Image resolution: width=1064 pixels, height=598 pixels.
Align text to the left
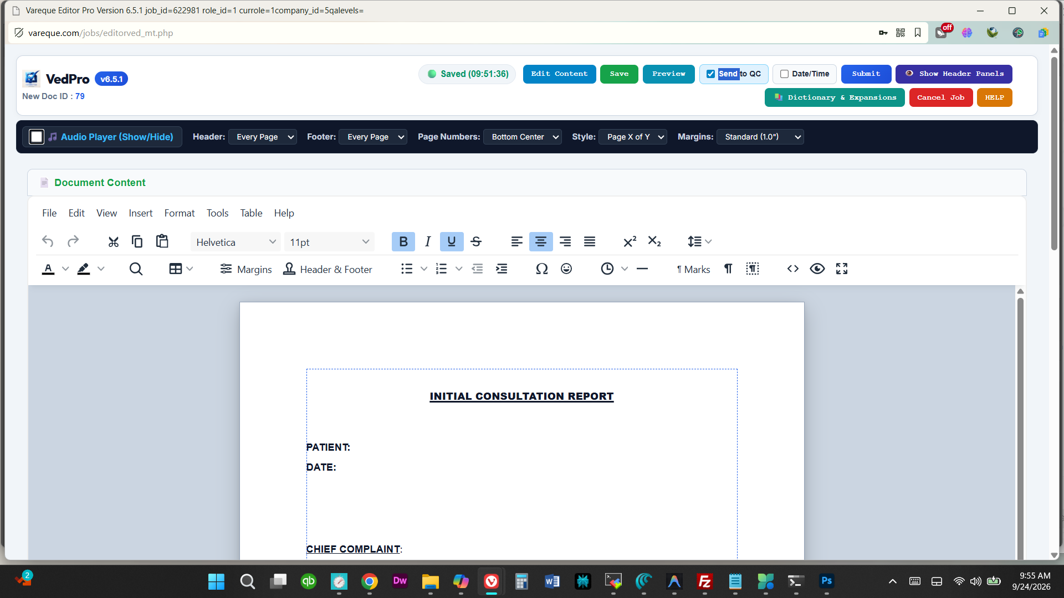516,241
